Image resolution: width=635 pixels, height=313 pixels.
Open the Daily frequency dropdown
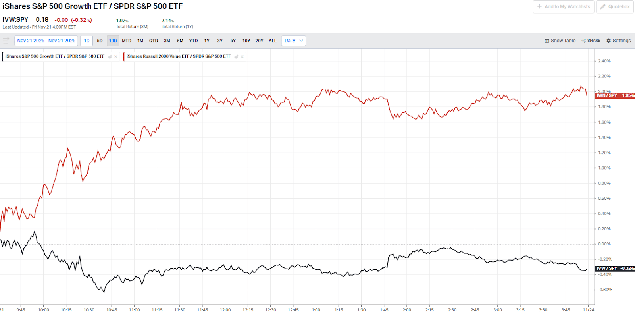click(294, 41)
